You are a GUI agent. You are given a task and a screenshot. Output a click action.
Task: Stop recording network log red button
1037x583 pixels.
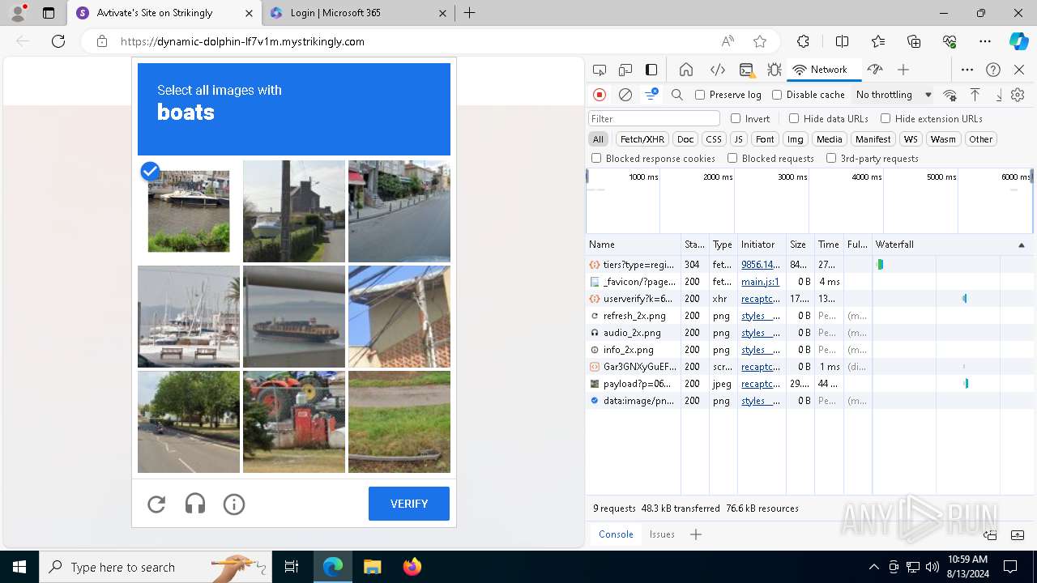[x=600, y=95]
